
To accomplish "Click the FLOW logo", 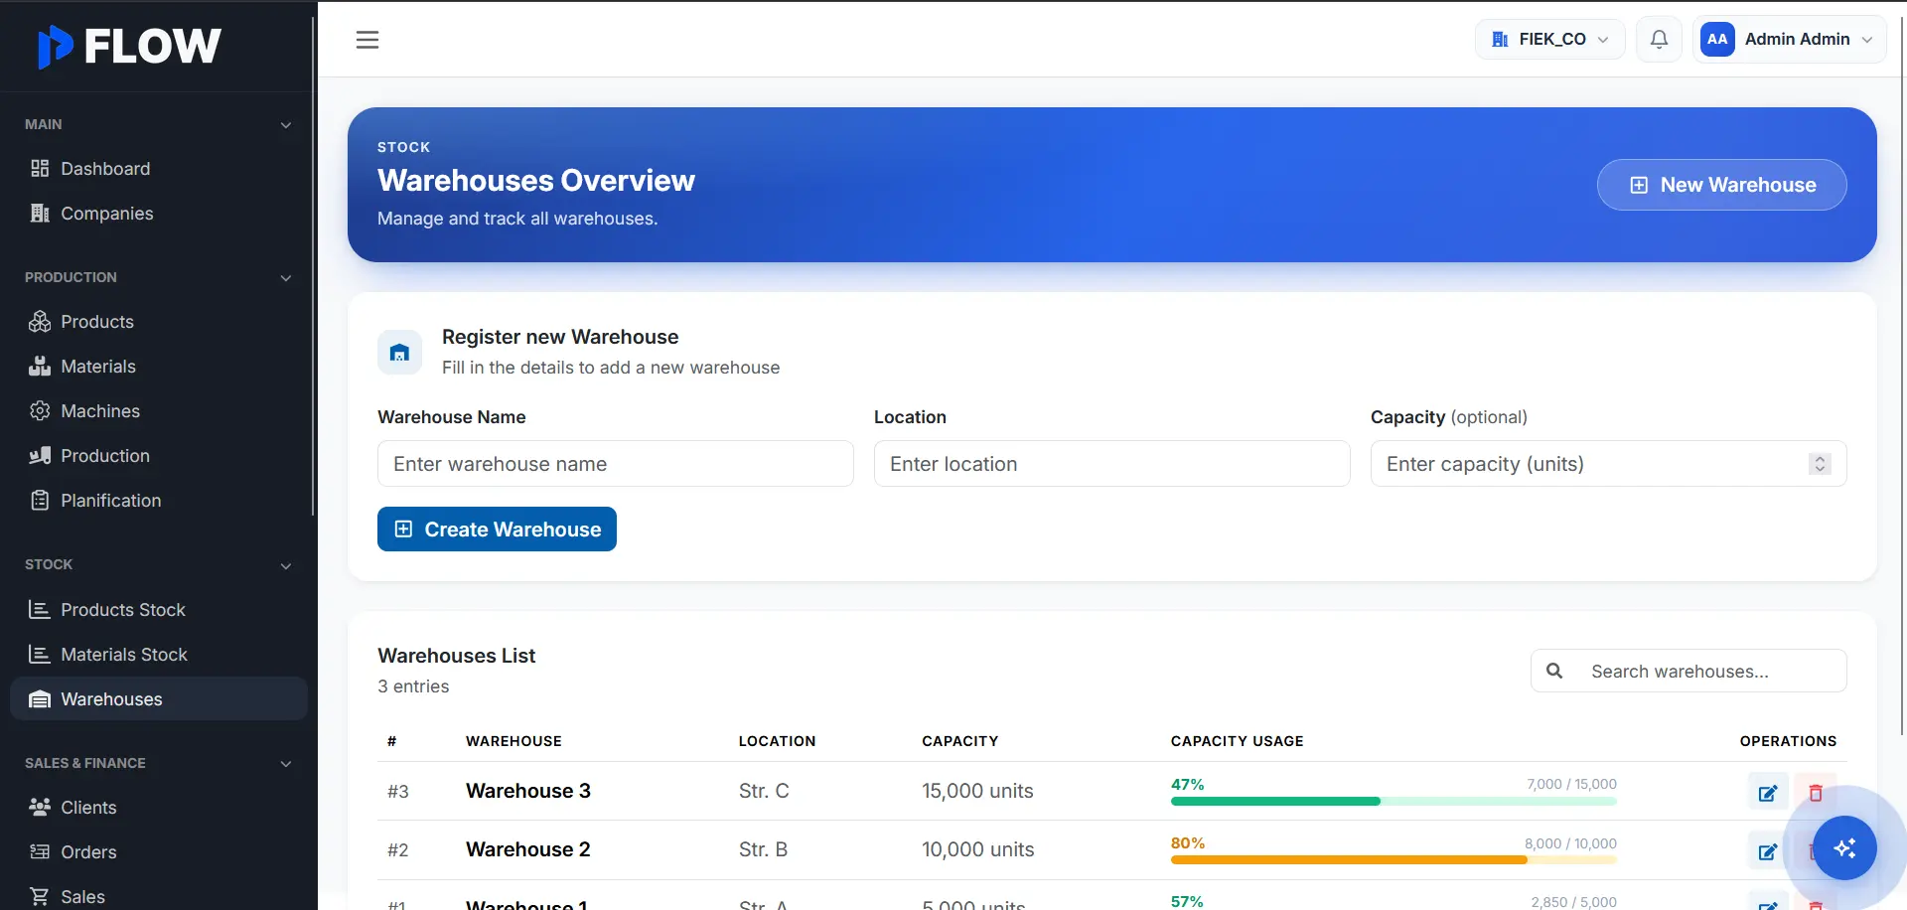I will click(x=129, y=46).
